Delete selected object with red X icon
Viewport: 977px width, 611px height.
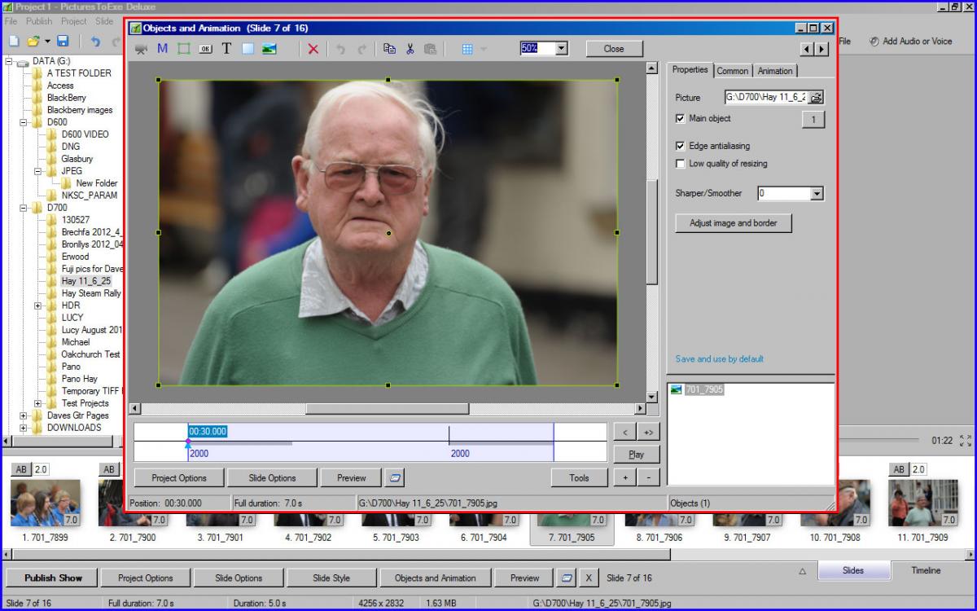(x=313, y=49)
